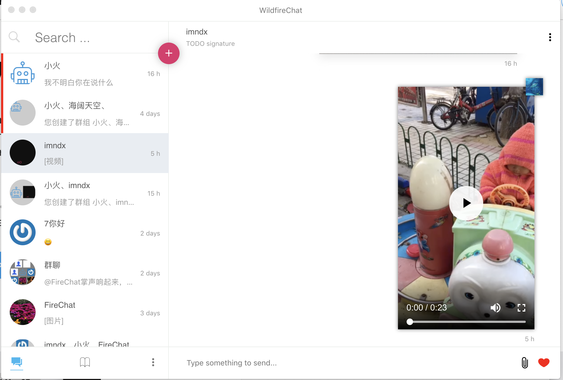
Task: Click the video progress slider
Action: pos(467,322)
